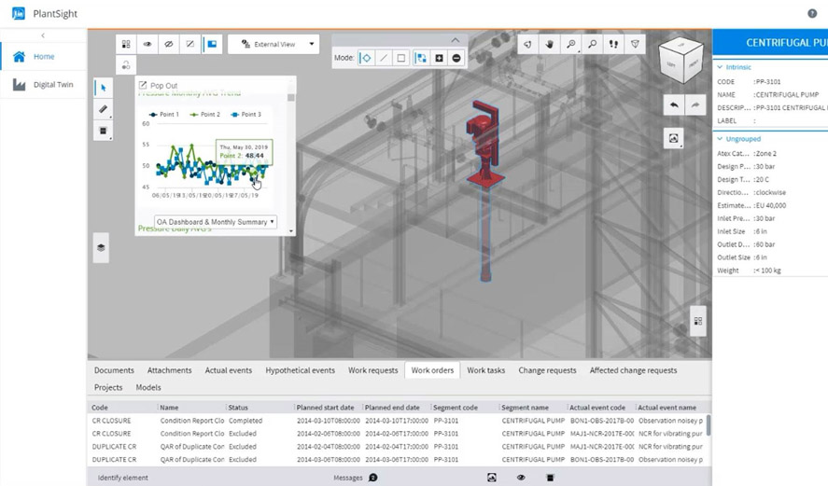Open the Change requests tab
This screenshot has height=486, width=828.
547,370
